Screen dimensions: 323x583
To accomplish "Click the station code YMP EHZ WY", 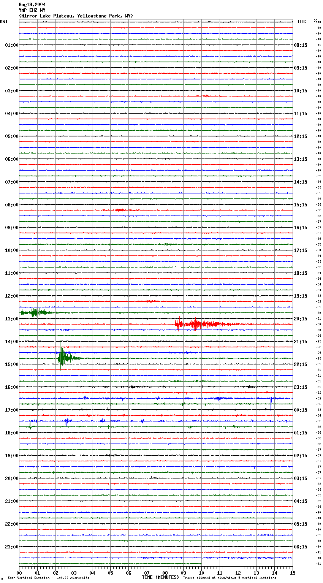I will tap(32, 10).
